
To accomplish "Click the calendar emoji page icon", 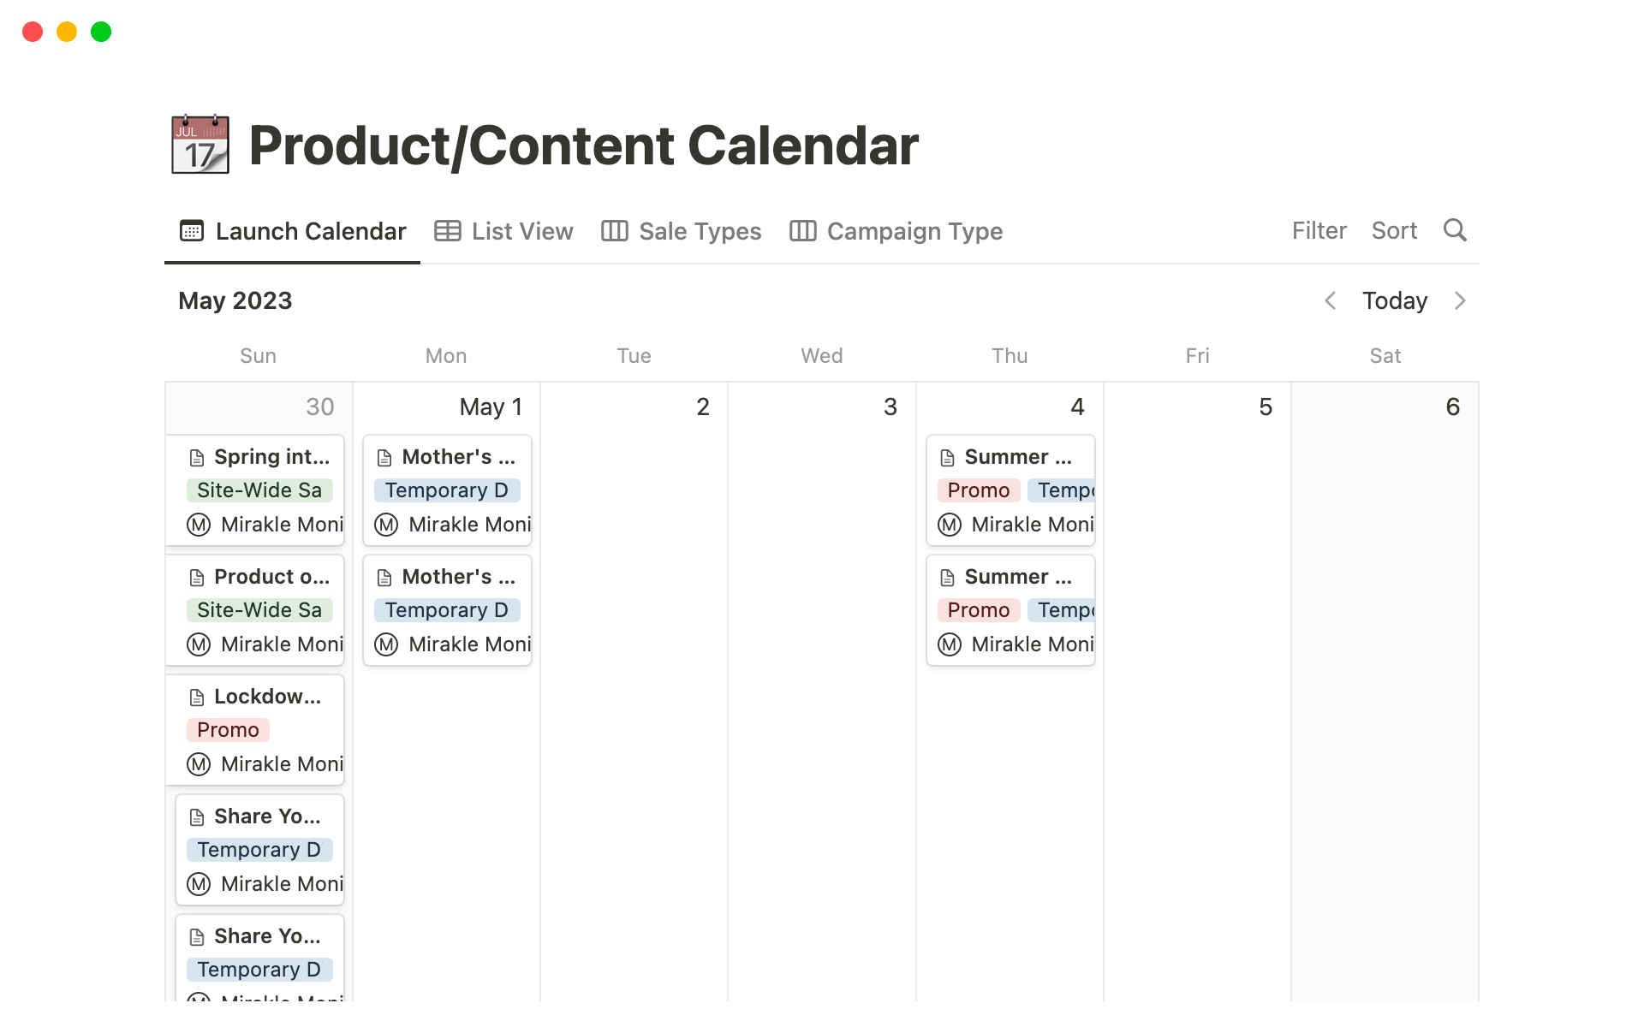I will point(200,145).
